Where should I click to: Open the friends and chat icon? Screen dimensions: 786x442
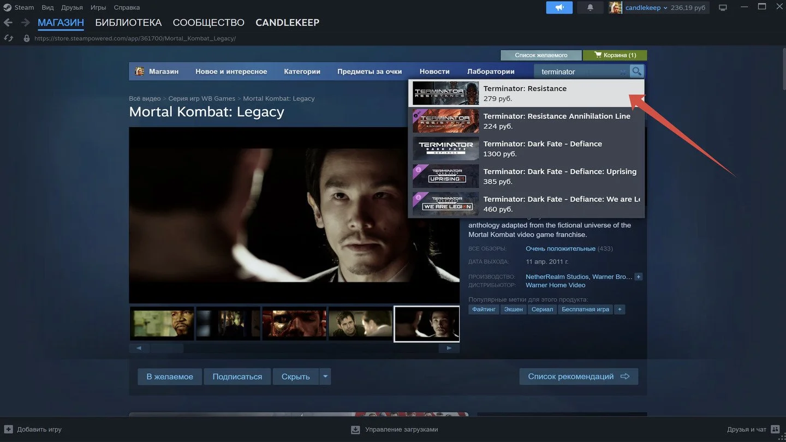(775, 429)
